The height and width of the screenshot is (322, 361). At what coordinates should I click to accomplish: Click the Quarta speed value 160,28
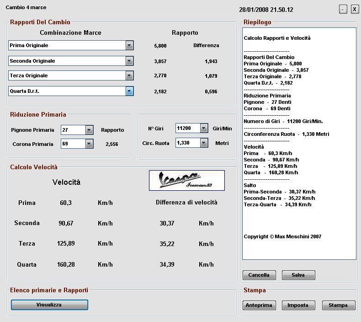click(66, 264)
